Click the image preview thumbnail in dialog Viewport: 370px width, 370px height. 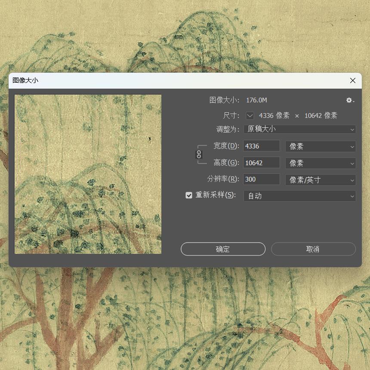[88, 174]
